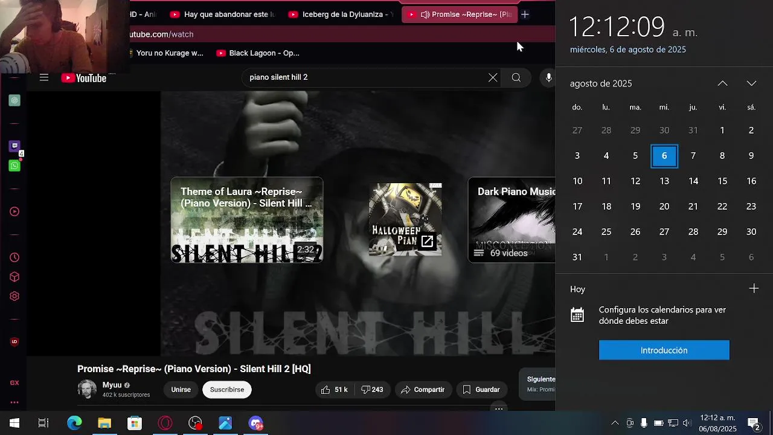Show hidden system tray icons
Image resolution: width=773 pixels, height=435 pixels.
click(x=615, y=423)
